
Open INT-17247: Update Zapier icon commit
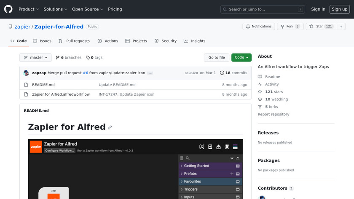(126, 94)
